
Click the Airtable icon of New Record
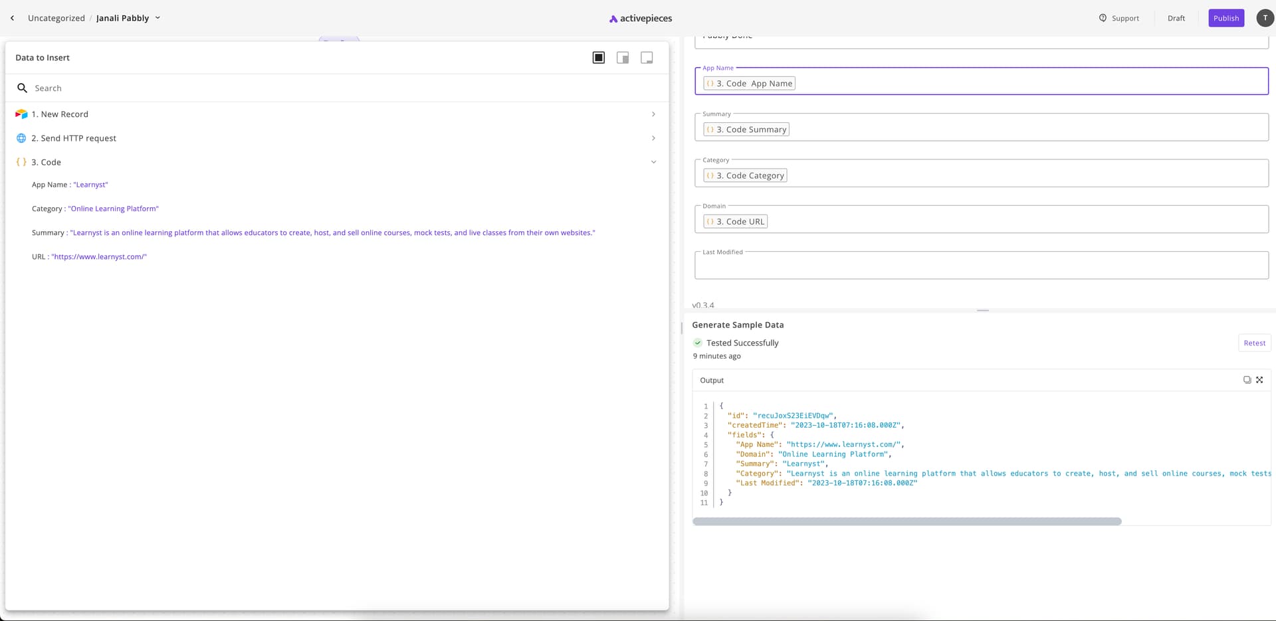[21, 114]
